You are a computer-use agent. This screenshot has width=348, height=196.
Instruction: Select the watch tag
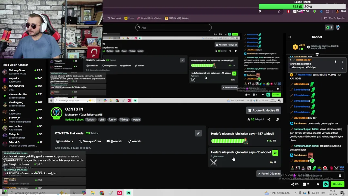click(x=136, y=120)
